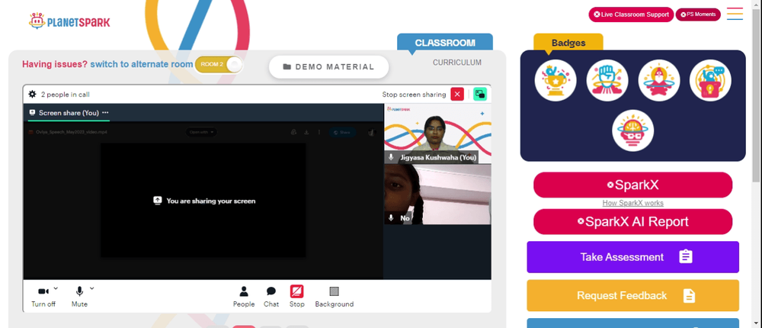Viewport: 762px width, 328px height.
Task: Click the trophy badge icon
Action: [x=555, y=80]
